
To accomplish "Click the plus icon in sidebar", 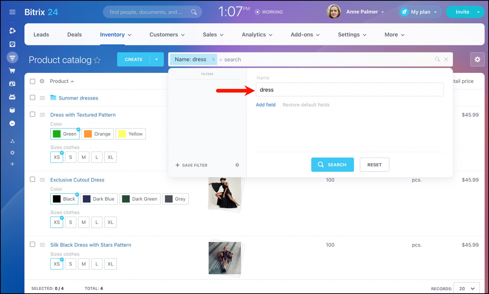I will point(12,164).
